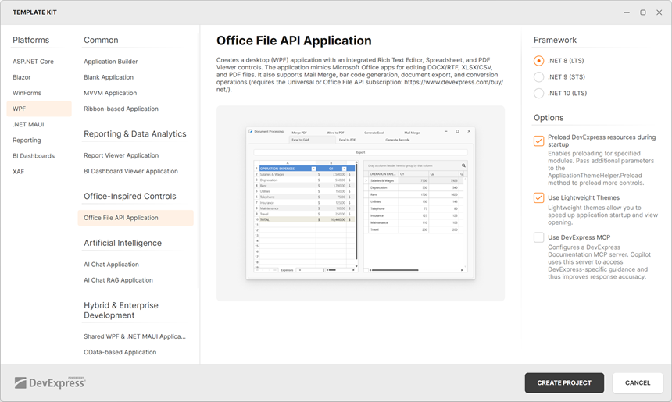672x402 pixels.
Task: Click the template list vertical scrollbar
Action: point(198,161)
